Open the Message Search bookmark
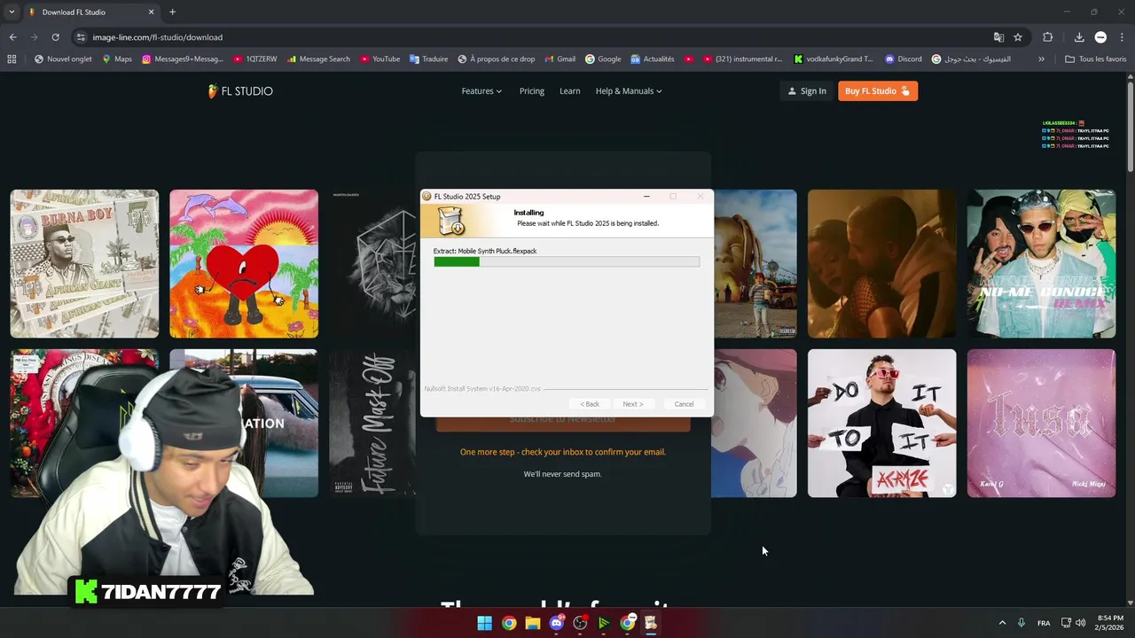This screenshot has width=1135, height=638. pyautogui.click(x=318, y=59)
